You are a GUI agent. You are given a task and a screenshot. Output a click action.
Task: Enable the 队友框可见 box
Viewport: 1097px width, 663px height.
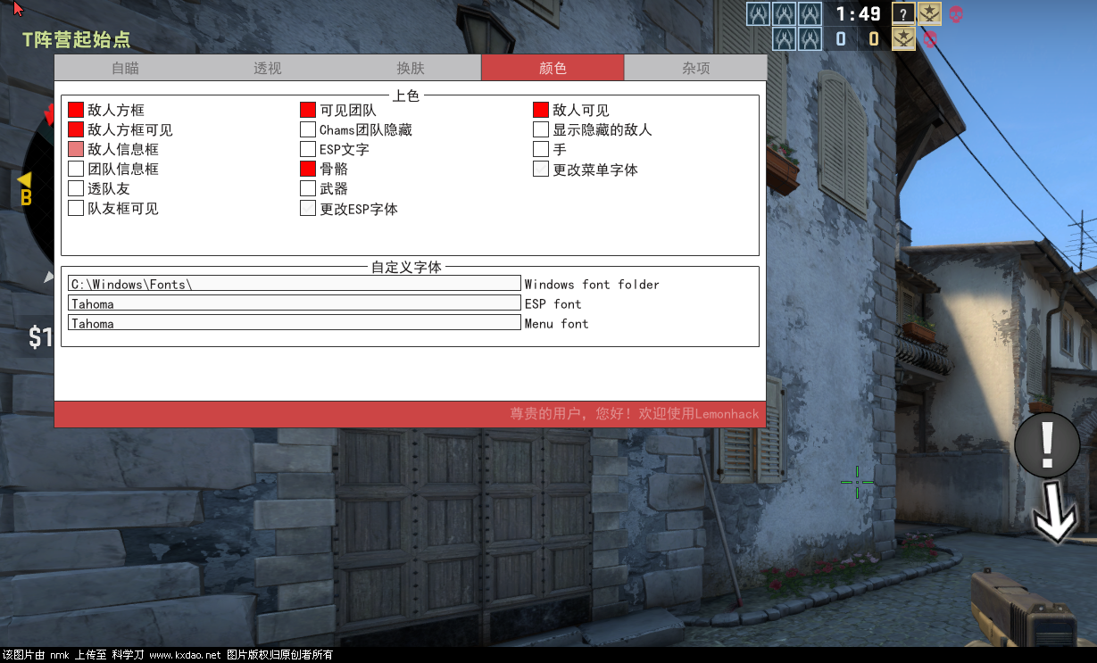[x=76, y=208]
